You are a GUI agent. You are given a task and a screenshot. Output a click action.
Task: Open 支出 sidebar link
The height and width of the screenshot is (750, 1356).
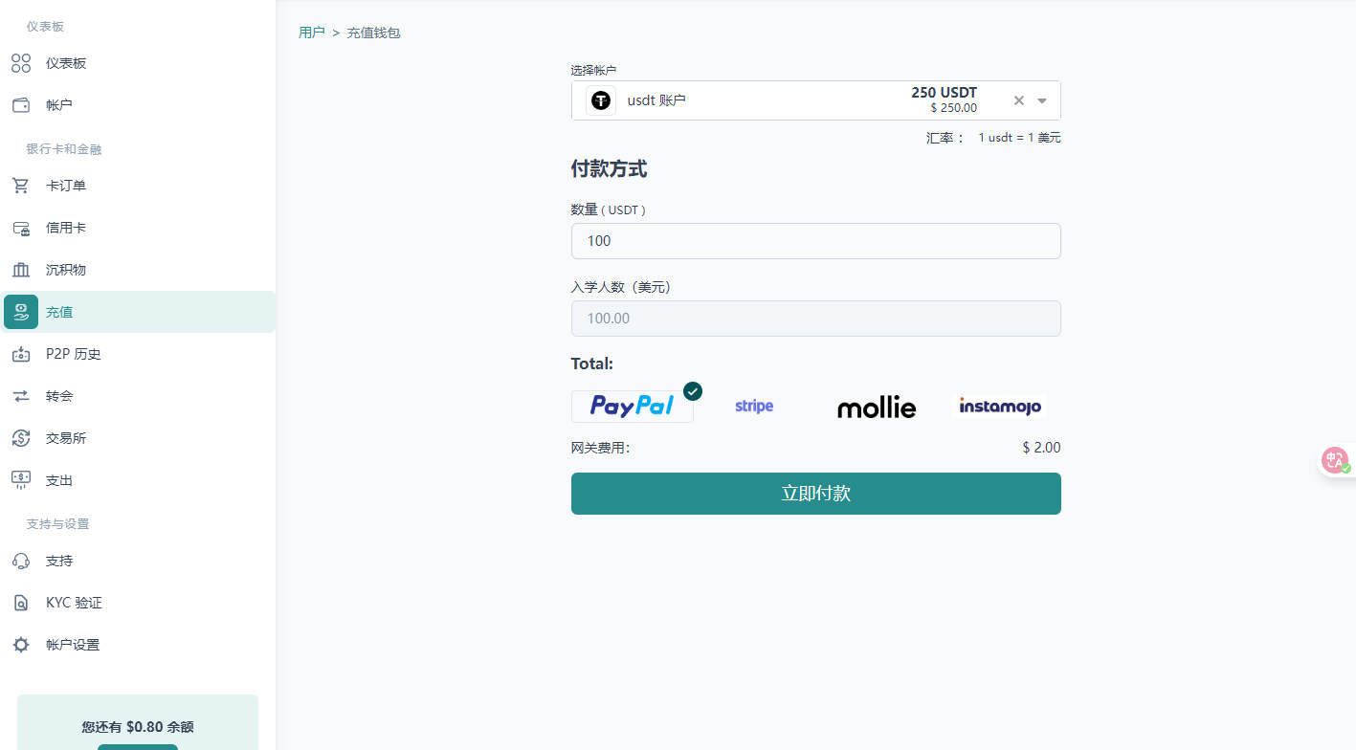tap(138, 480)
